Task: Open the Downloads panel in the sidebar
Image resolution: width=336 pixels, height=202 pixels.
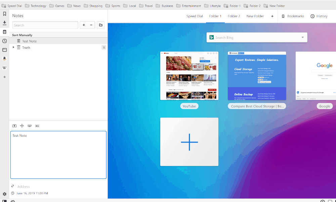Action: (4, 23)
